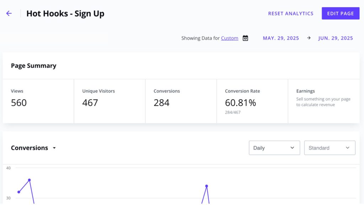Open the Standard view dropdown
This screenshot has height=205, width=364.
click(330, 148)
